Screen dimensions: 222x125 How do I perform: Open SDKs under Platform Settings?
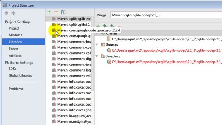point(12,69)
